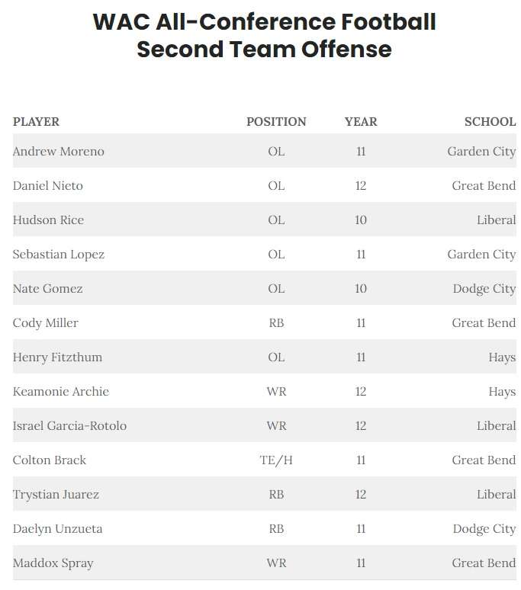This screenshot has height=590, width=521.
Task: Select Keamonie Archie in the list
Action: [x=60, y=391]
